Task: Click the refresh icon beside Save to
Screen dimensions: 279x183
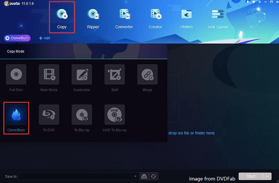Action: (154, 176)
